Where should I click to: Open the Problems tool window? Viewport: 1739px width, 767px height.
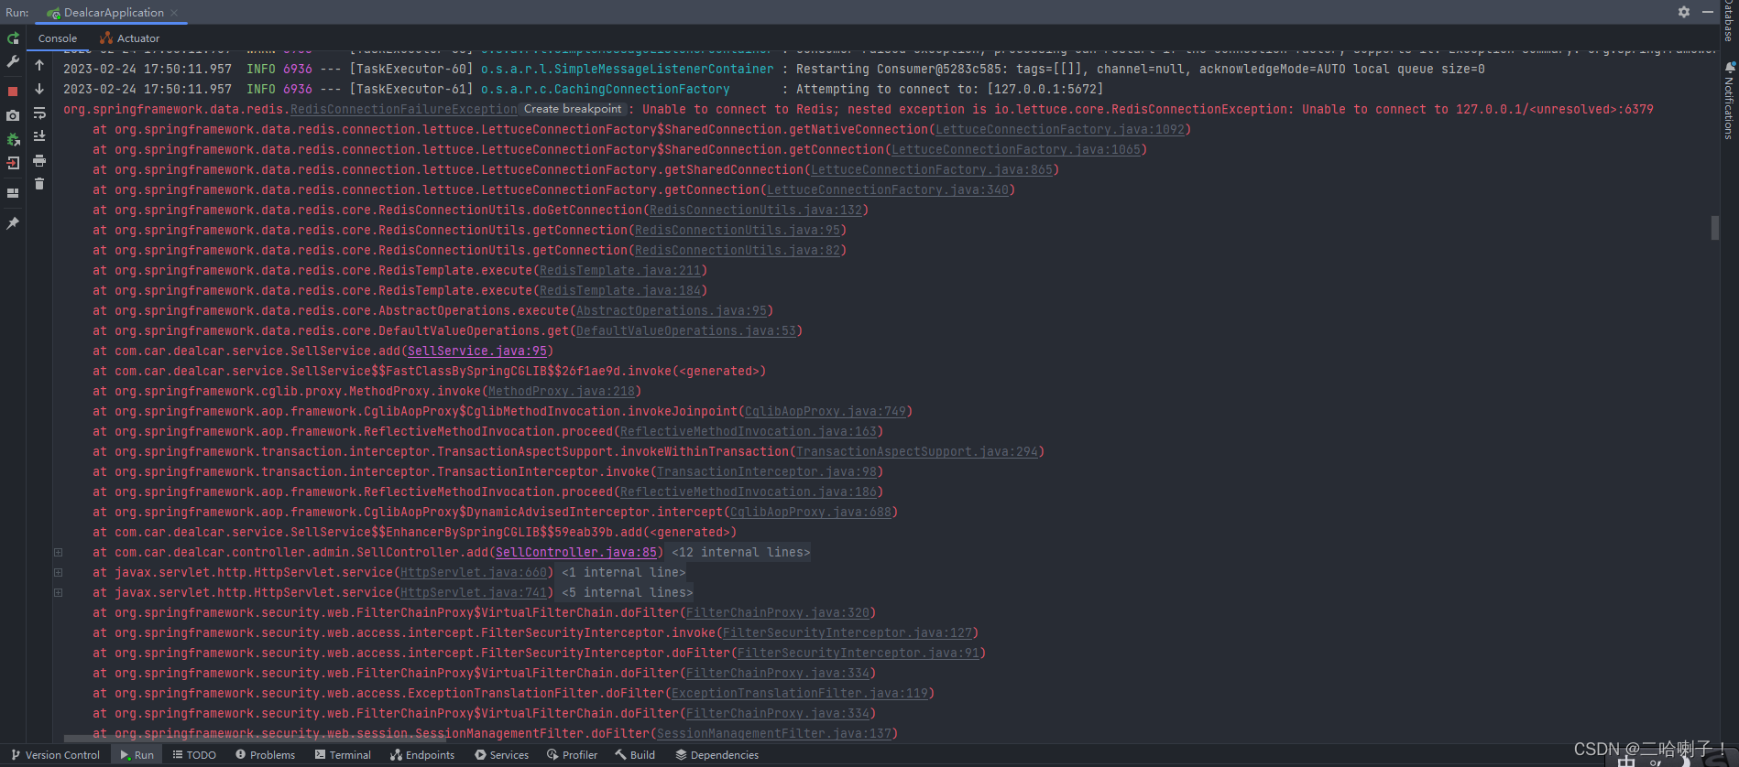[x=265, y=755]
